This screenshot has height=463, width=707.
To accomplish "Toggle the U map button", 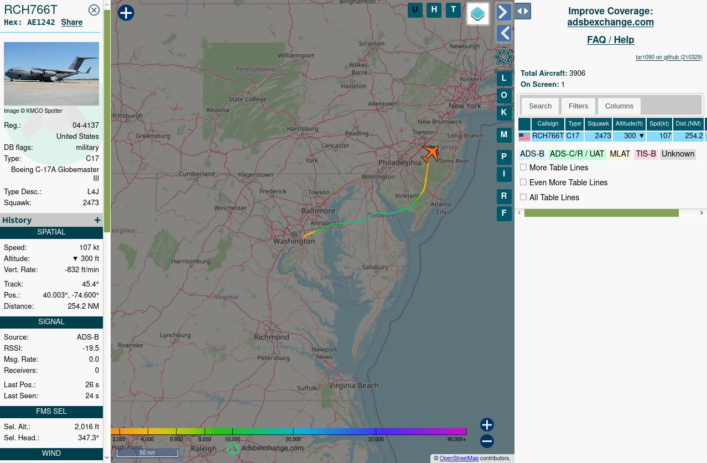I will [x=415, y=10].
